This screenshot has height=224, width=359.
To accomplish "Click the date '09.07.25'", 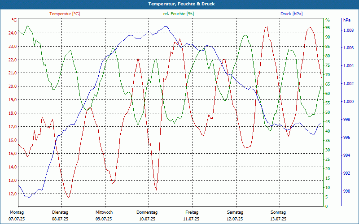I will (104, 219).
